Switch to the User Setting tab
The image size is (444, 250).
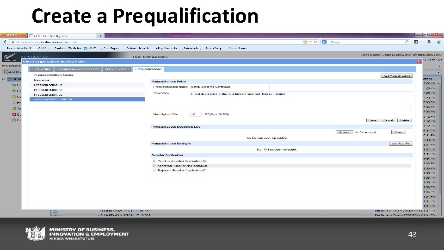[41, 69]
